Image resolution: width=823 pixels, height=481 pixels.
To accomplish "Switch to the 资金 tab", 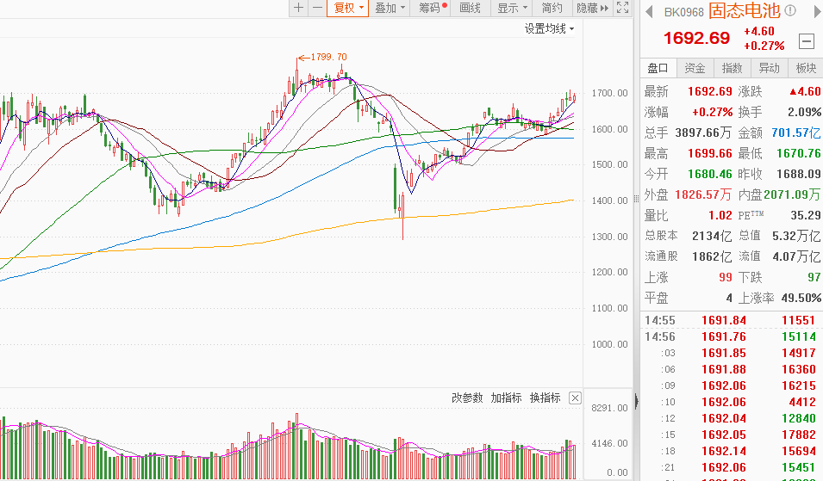I will 695,68.
